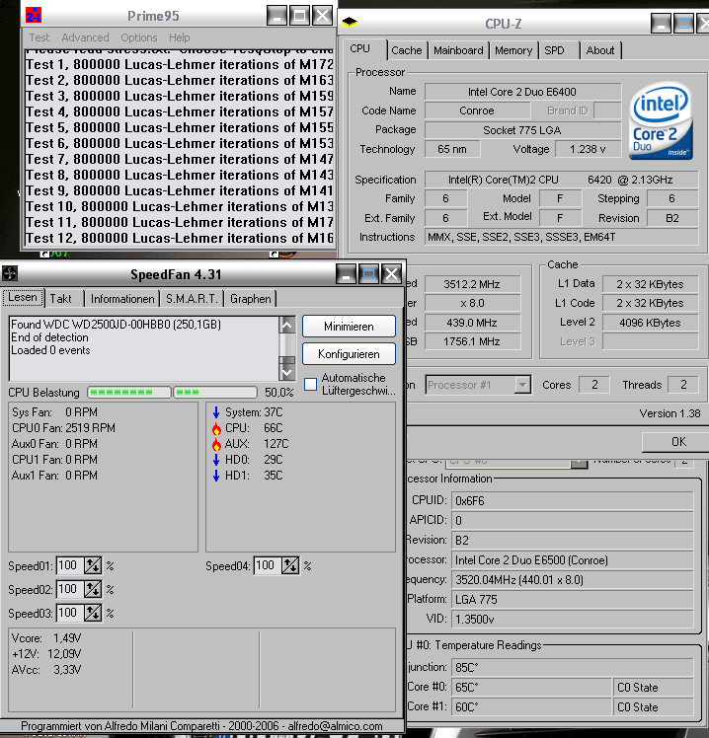Viewport: 709px width, 738px height.
Task: Adjust the Speed01 spinner arrows
Action: coord(93,565)
